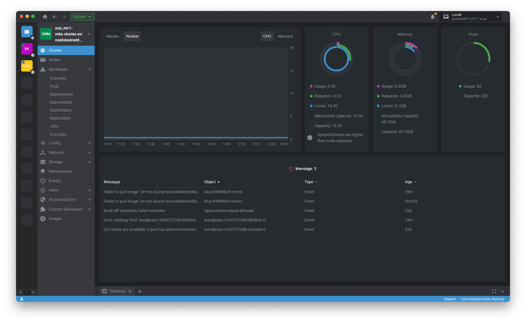Maximize the terminal dock panel

pyautogui.click(x=494, y=291)
